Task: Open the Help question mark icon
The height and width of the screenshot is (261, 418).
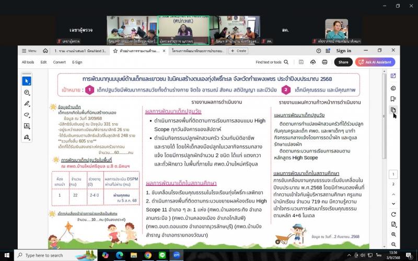Action: pos(319,51)
